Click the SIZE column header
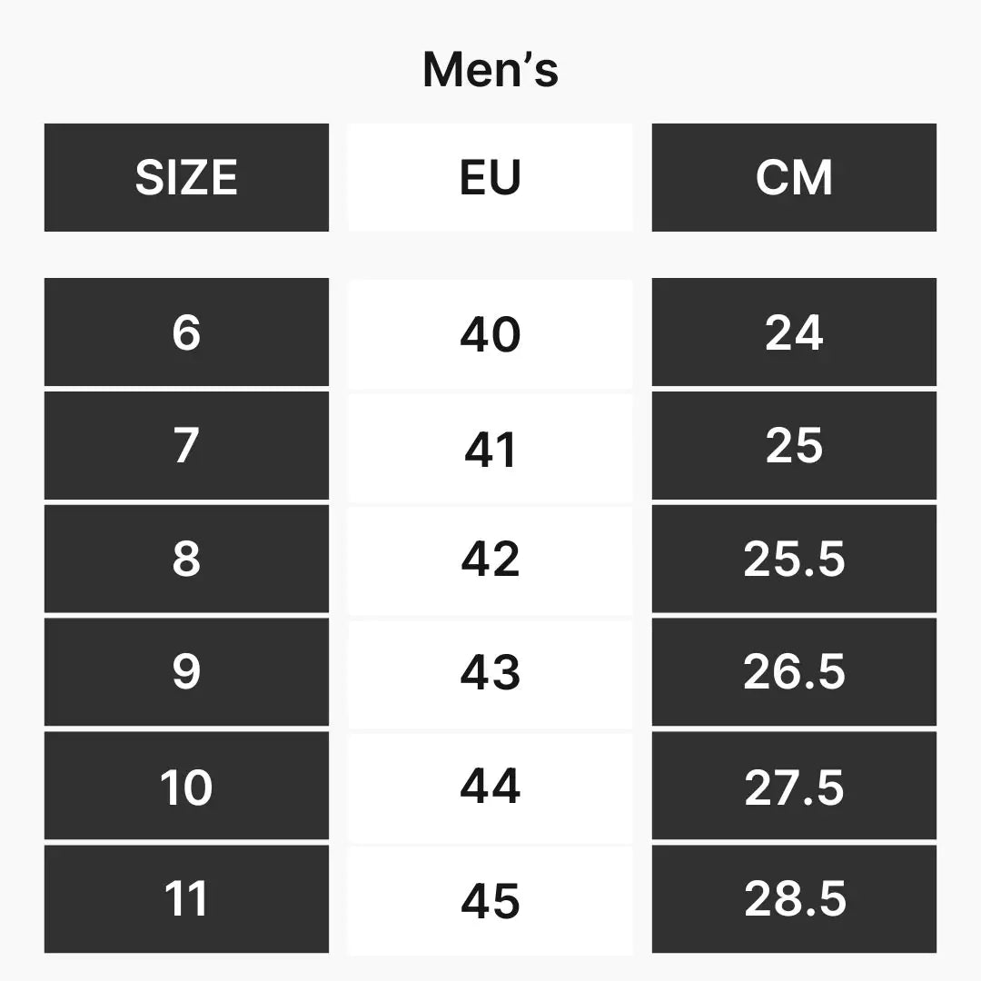 tap(186, 177)
